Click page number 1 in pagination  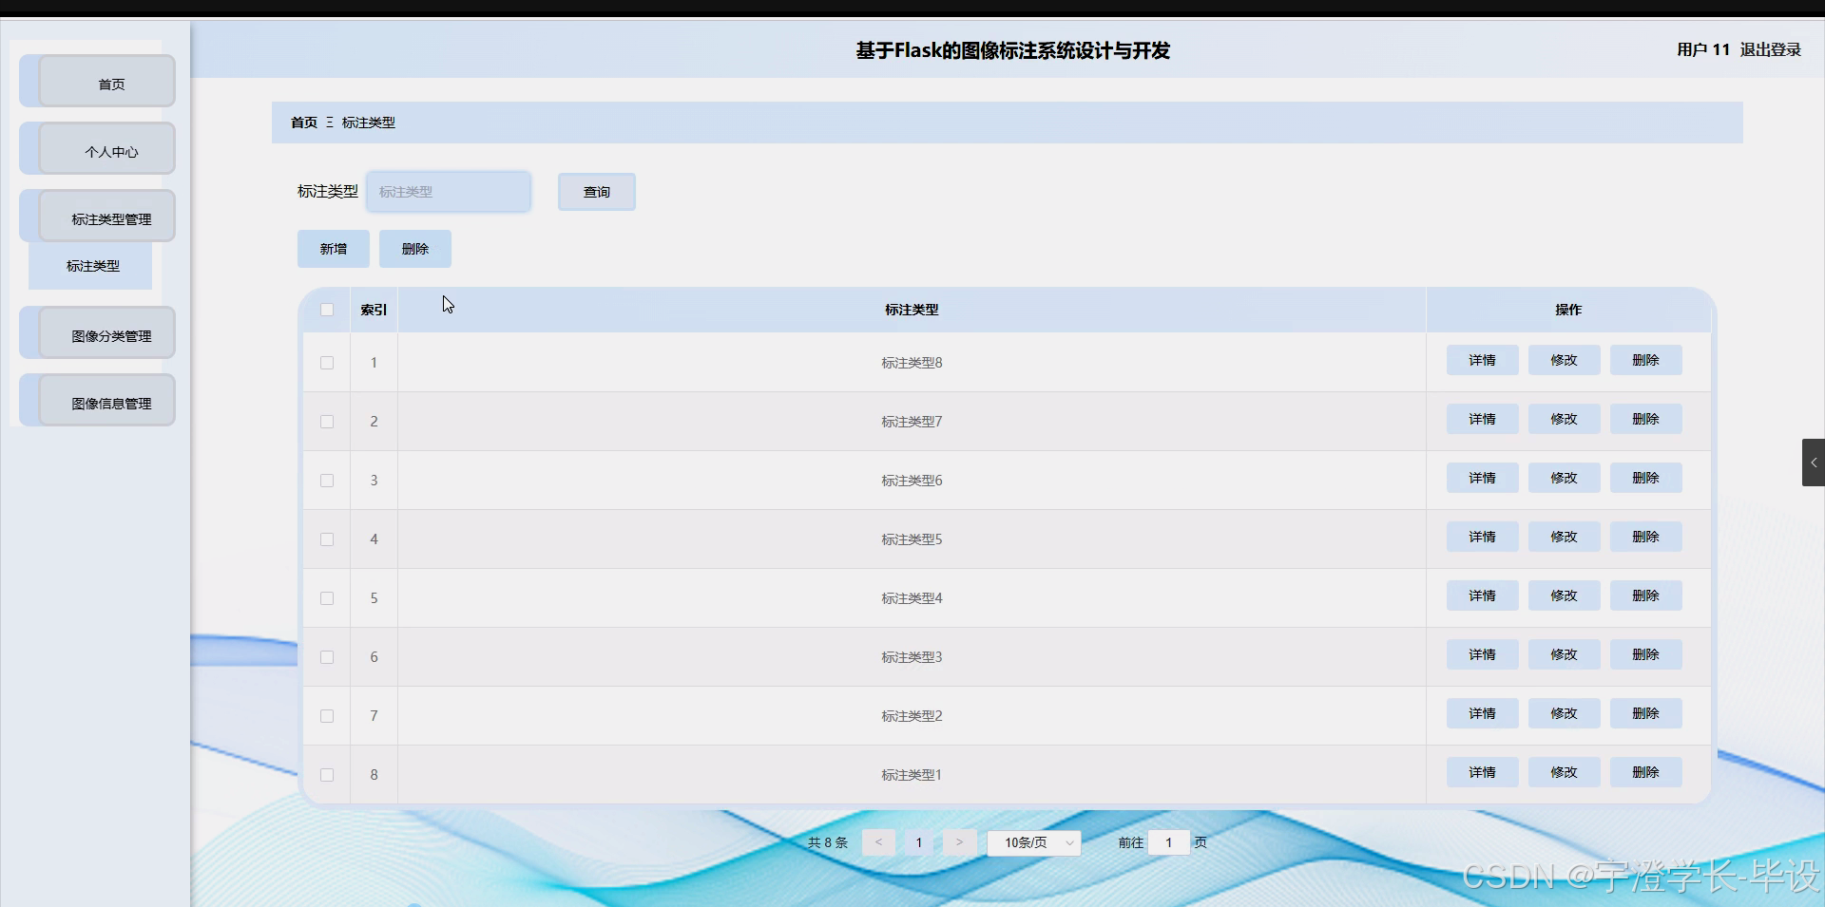pos(918,842)
